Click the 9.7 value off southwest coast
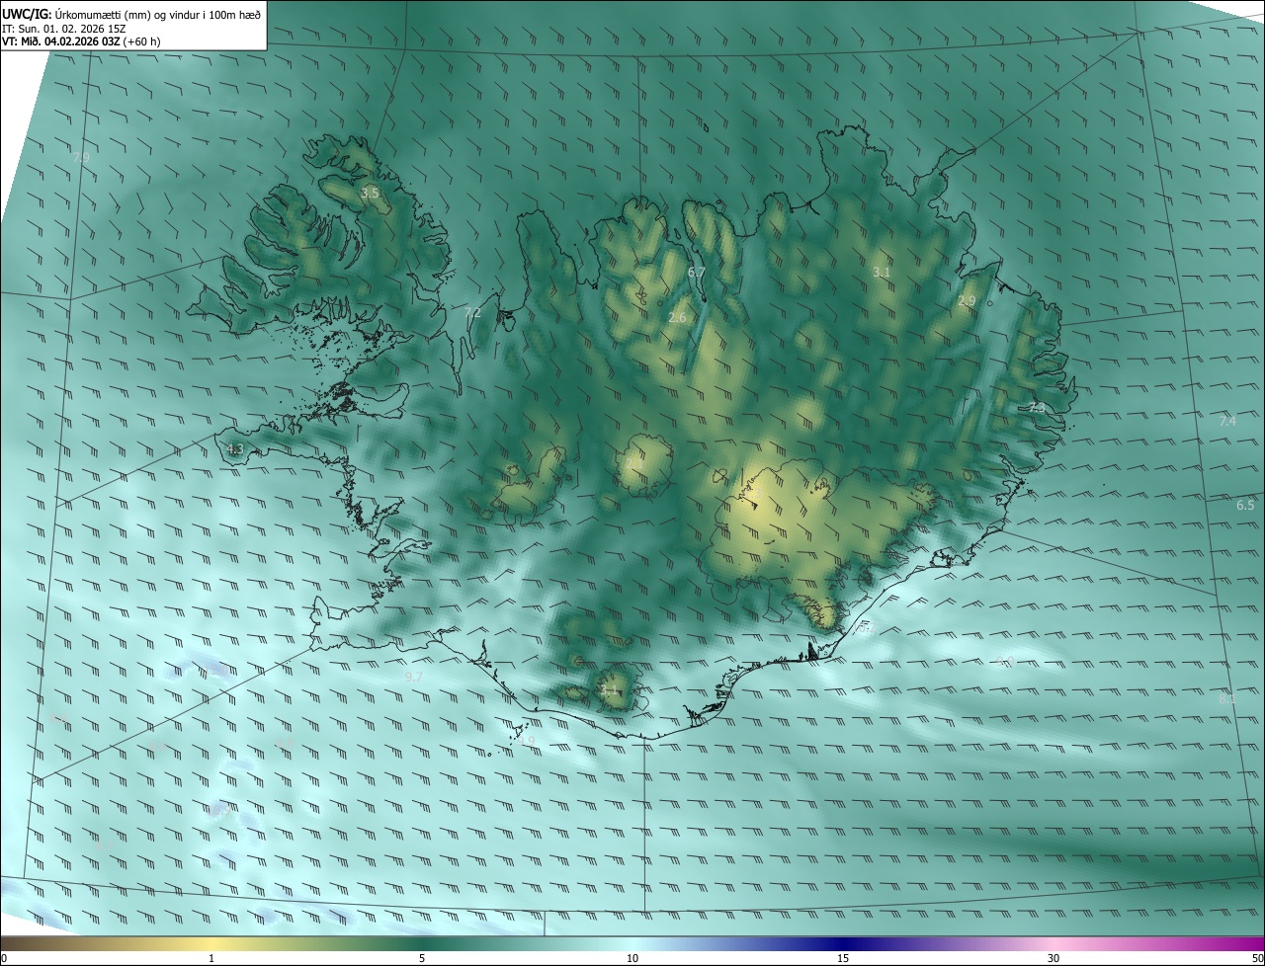The width and height of the screenshot is (1265, 966). pyautogui.click(x=414, y=678)
